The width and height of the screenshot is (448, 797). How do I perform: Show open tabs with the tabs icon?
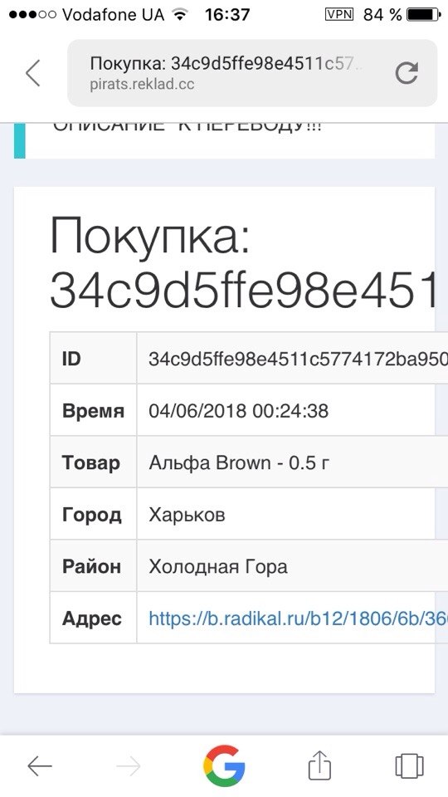pyautogui.click(x=409, y=765)
